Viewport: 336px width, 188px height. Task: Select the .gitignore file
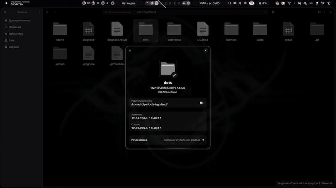click(x=89, y=56)
